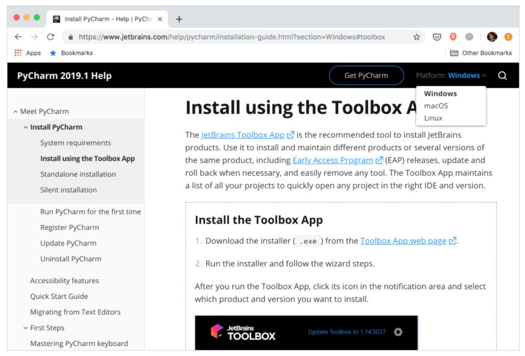The height and width of the screenshot is (356, 525).
Task: Bookmark this page with the star icon
Action: coord(417,37)
